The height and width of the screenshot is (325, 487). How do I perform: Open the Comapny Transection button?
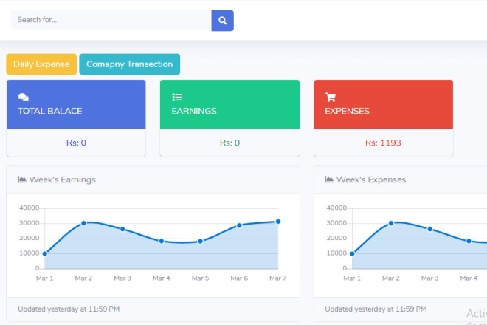(x=130, y=64)
